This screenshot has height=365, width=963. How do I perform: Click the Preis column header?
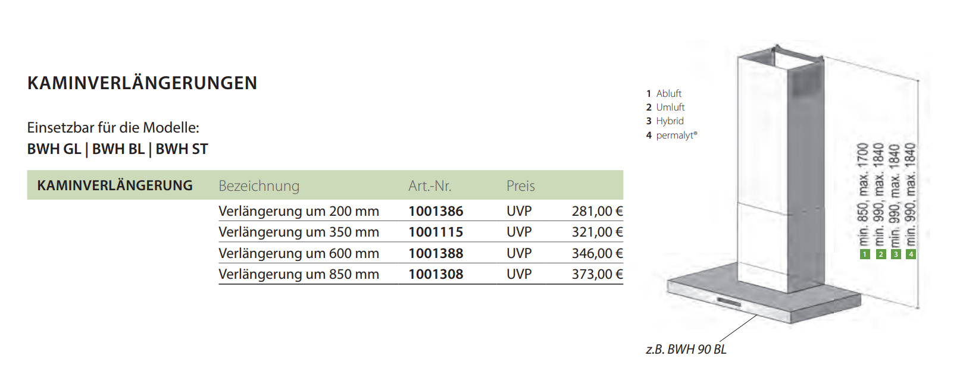[521, 186]
